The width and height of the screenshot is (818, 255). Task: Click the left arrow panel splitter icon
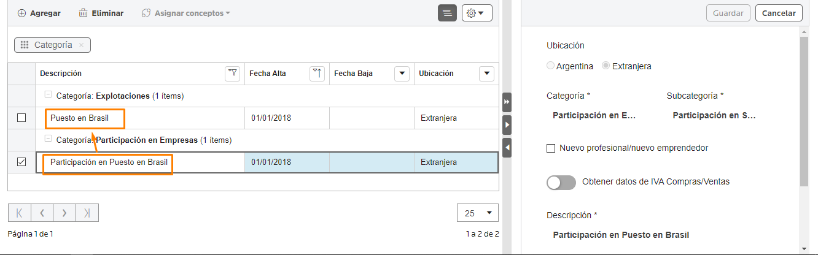coord(507,148)
